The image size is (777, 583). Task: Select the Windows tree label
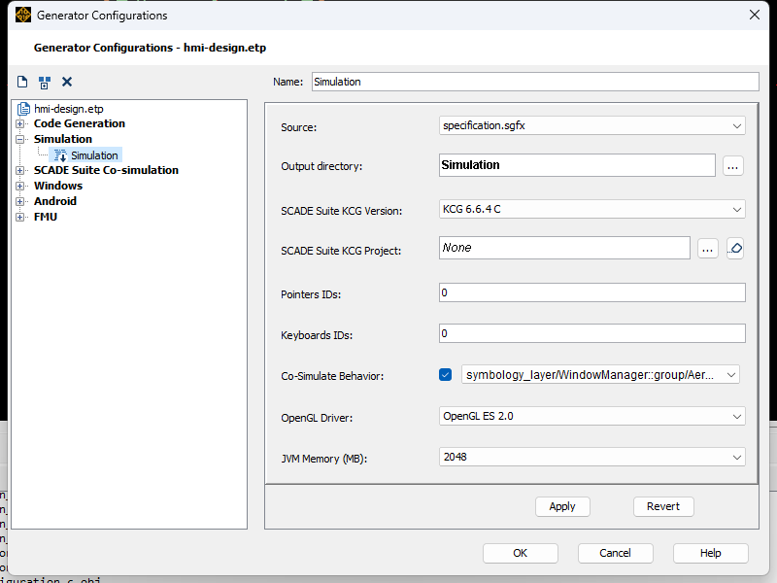pos(58,186)
